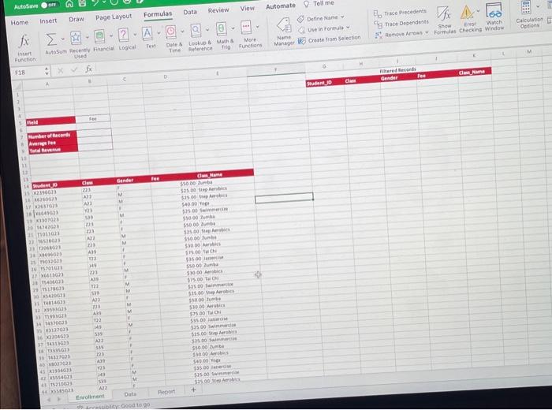Add a new sheet with the plus button
552x410 pixels.
193,389
